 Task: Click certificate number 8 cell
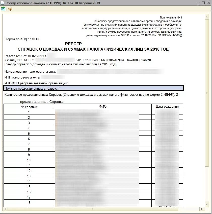click(29, 149)
